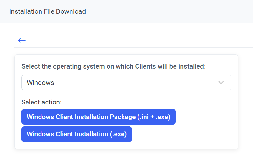Download Windows Client Installation (.exe)

tap(77, 134)
